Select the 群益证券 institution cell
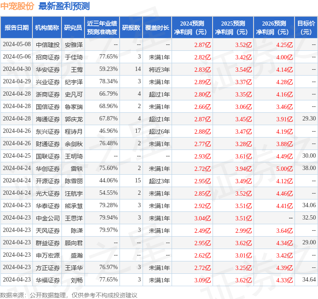 click(48, 243)
